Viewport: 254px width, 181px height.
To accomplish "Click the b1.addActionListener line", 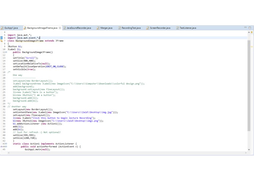I will click(x=37, y=124).
